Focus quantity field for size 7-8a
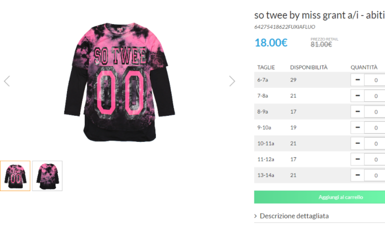The width and height of the screenshot is (385, 233). [x=374, y=96]
